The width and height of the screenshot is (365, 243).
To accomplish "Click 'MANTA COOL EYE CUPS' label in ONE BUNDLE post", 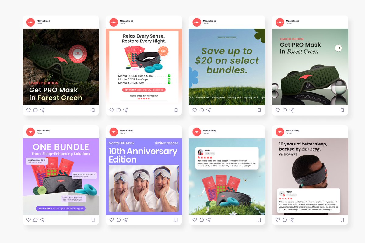I will tap(73, 199).
